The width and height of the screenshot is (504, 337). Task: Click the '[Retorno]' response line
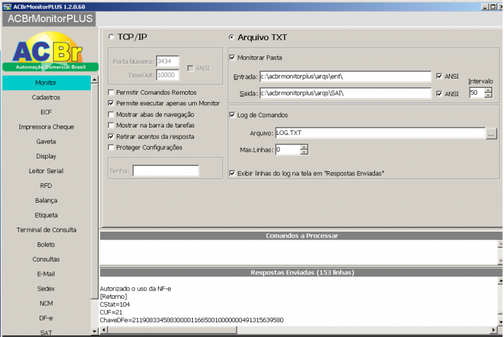click(114, 297)
